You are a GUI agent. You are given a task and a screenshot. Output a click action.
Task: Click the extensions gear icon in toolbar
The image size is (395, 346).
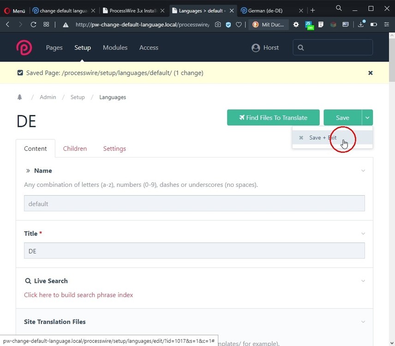pos(296,24)
